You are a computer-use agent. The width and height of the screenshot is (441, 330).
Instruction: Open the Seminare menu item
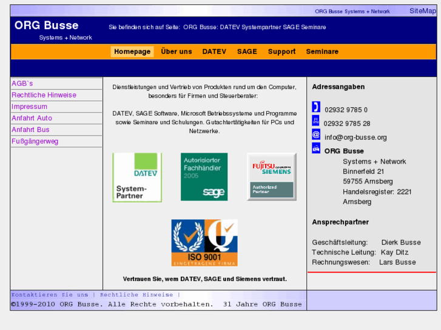[x=322, y=51]
